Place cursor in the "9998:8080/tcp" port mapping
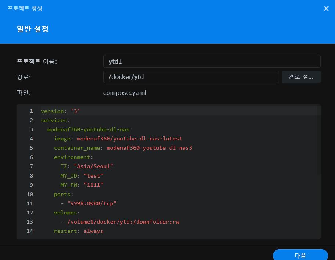 pyautogui.click(x=91, y=203)
